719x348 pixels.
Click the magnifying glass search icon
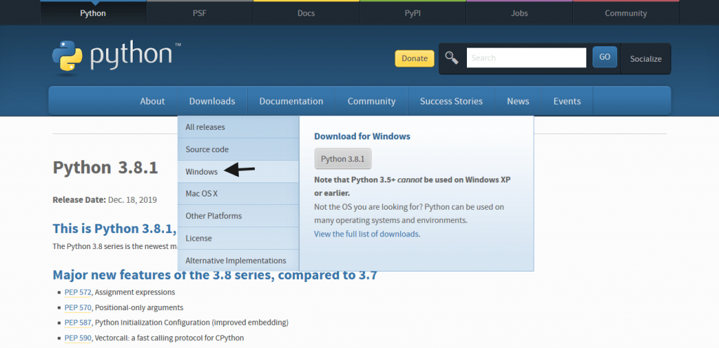point(451,58)
